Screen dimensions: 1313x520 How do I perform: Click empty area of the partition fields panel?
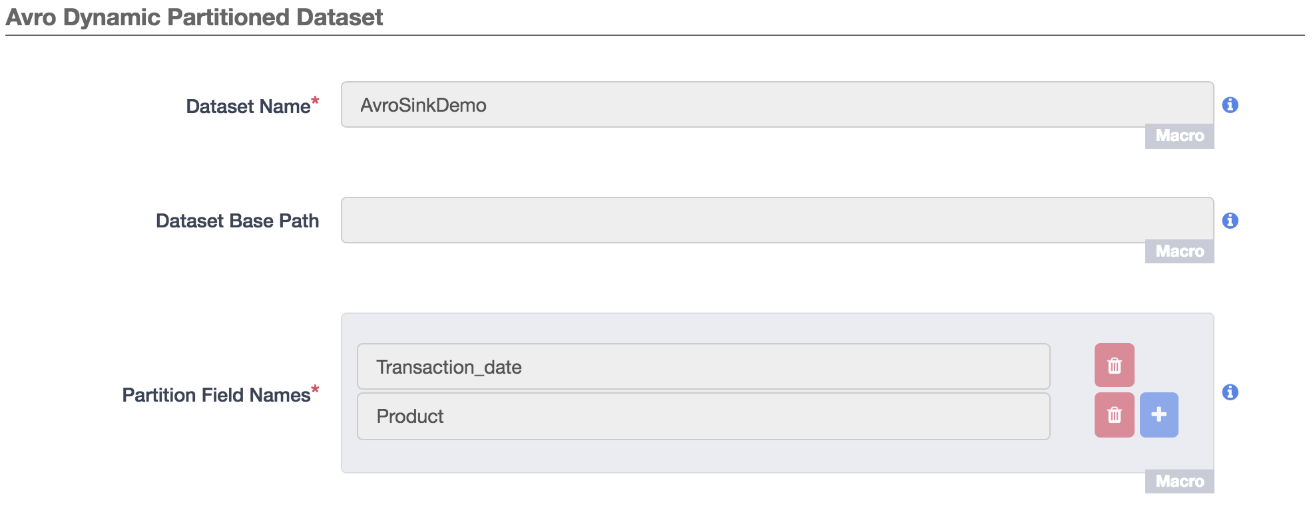point(732,457)
